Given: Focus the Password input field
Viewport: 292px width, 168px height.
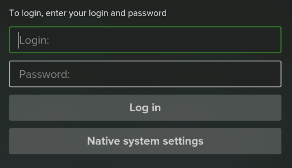Looking at the screenshot, I should (x=145, y=74).
